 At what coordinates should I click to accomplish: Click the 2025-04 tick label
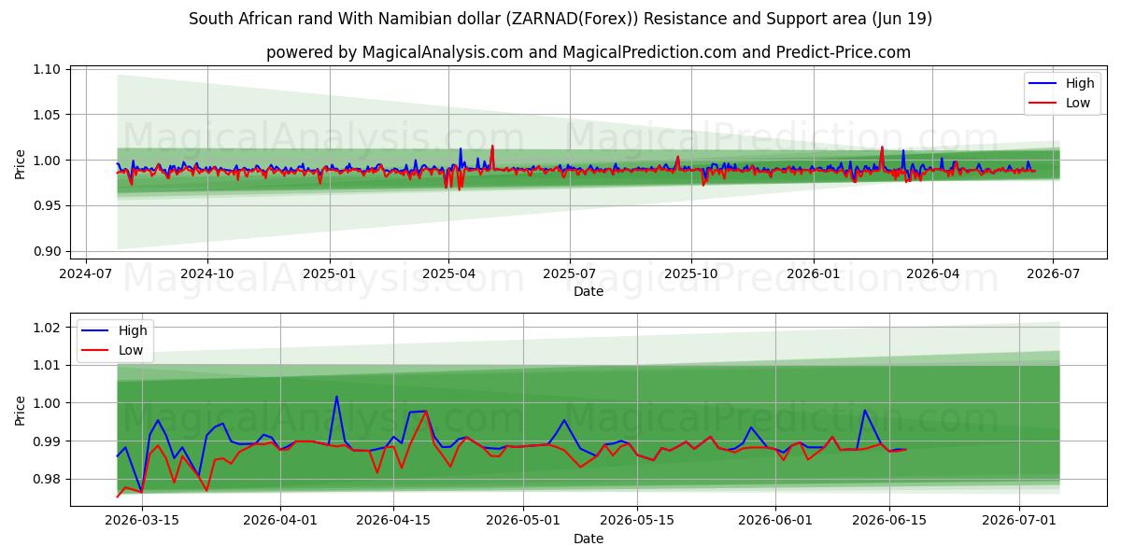448,273
